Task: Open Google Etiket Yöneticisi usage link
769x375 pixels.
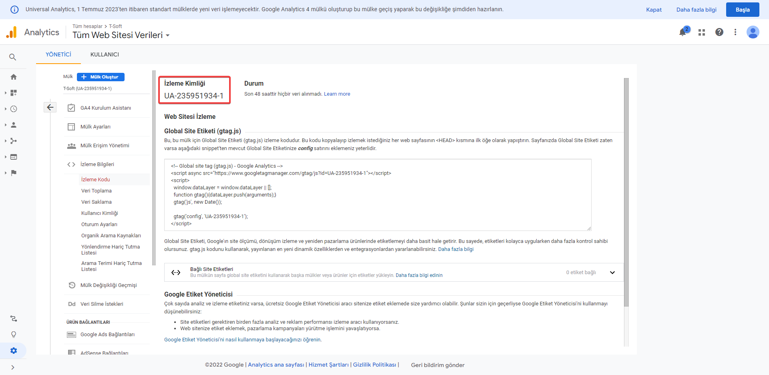Action: pos(242,340)
